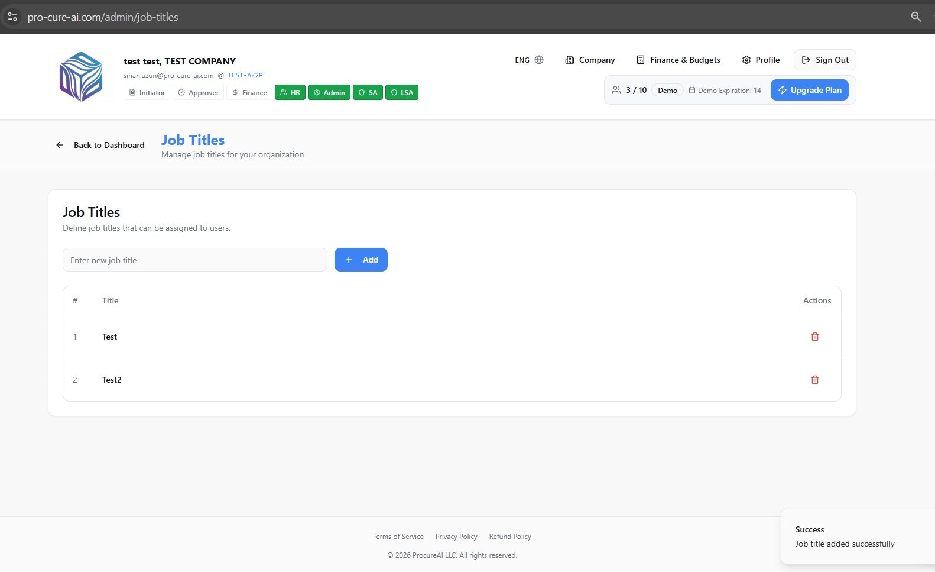Click the Upgrade Plan button
This screenshot has height=572, width=935.
click(x=809, y=90)
